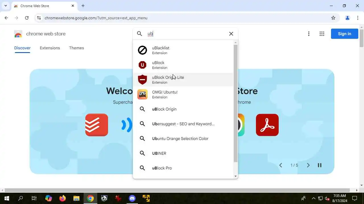364x204 pixels.
Task: Open the taskbar clock showing 7:35 AM
Action: (x=340, y=198)
